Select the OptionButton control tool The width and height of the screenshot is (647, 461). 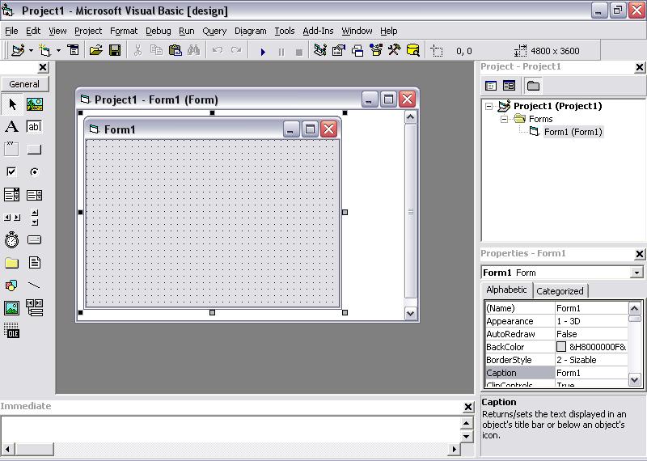pos(34,172)
